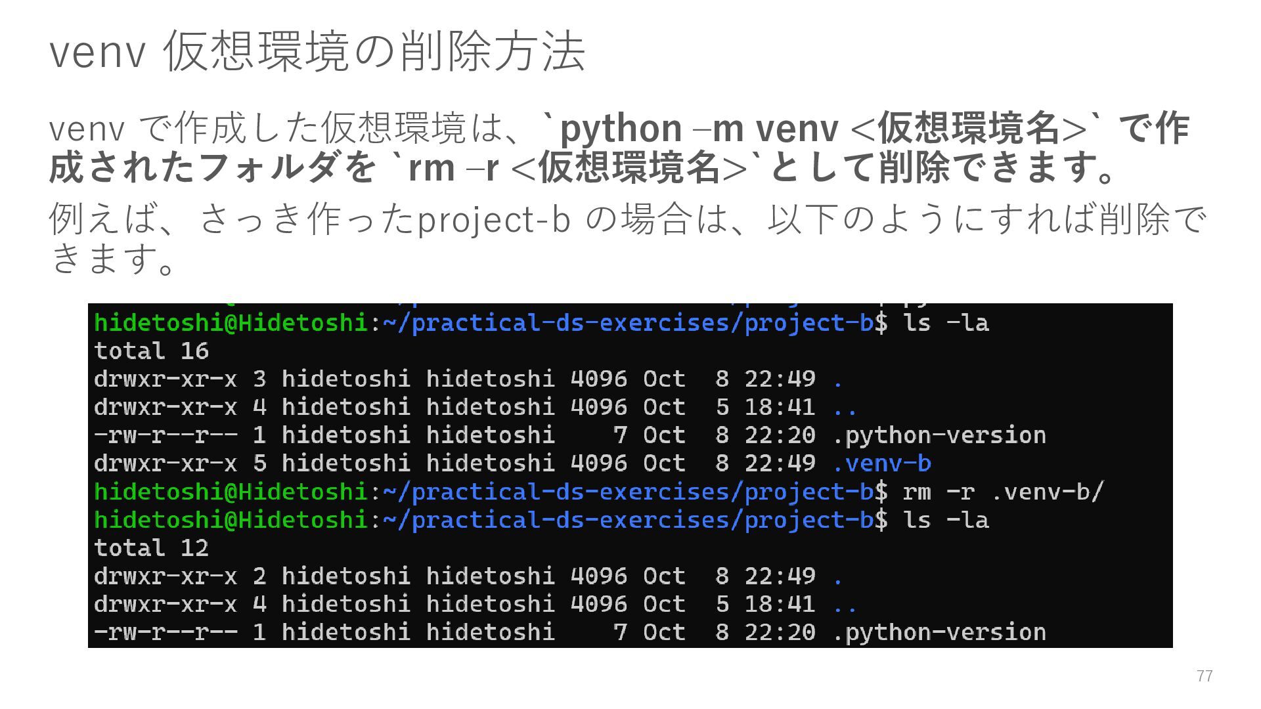1261x709 pixels.
Task: Click the green prompt before the second ls
Action: coord(230,521)
